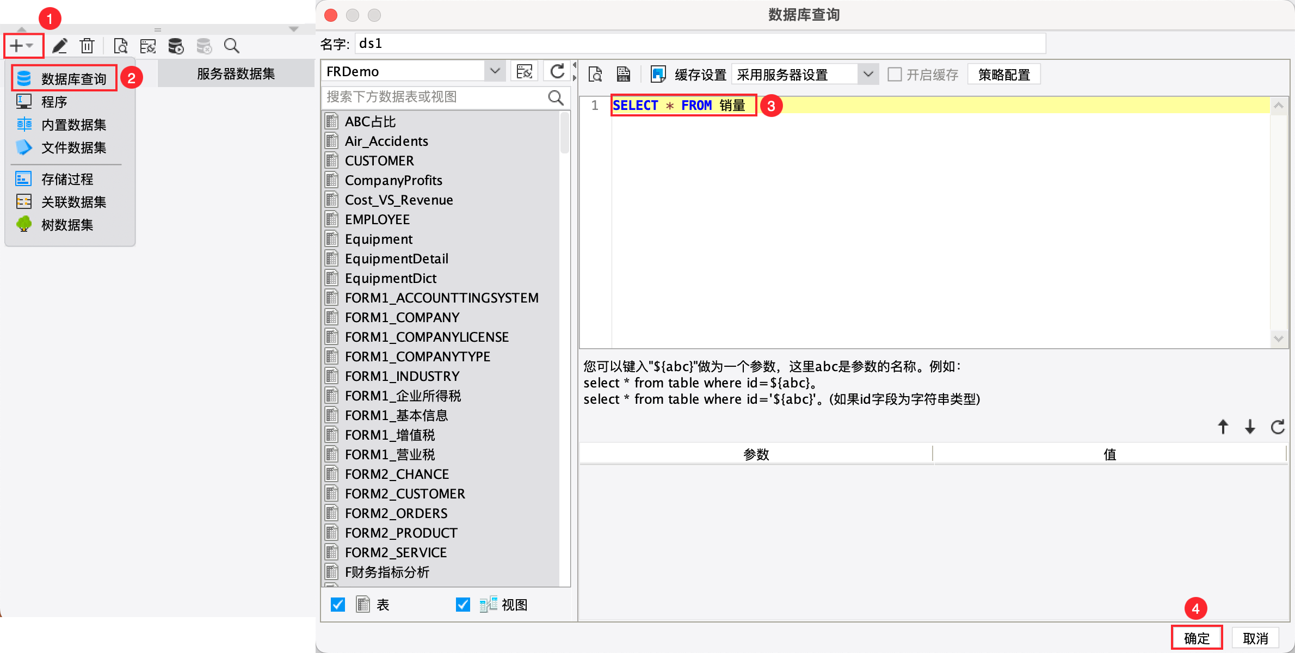Uncheck the 视图 checkbox
This screenshot has width=1295, height=653.
point(462,605)
